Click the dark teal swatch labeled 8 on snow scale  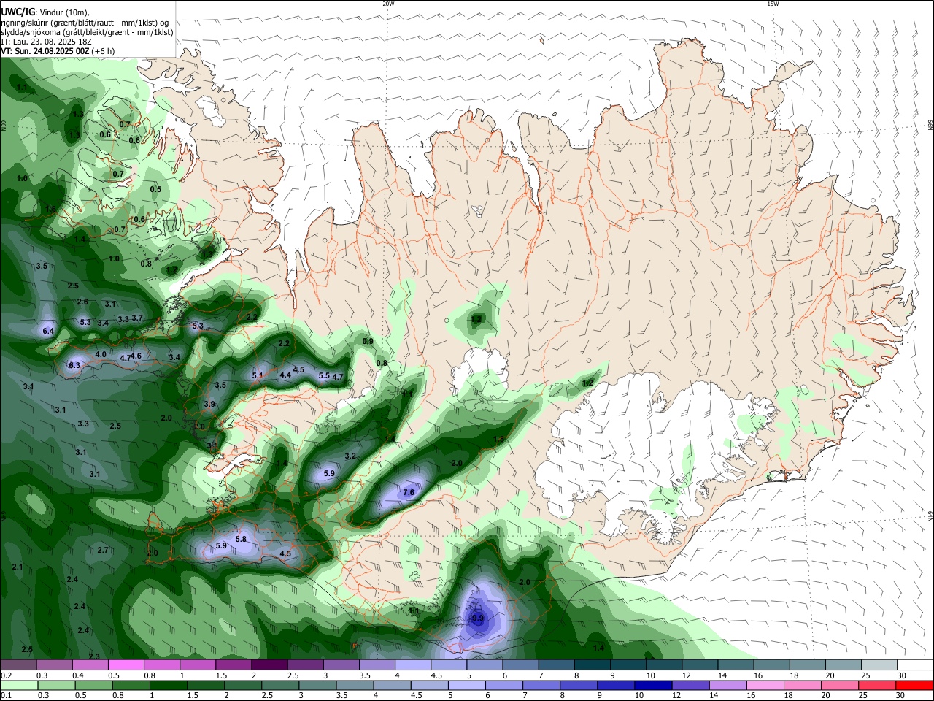click(593, 665)
